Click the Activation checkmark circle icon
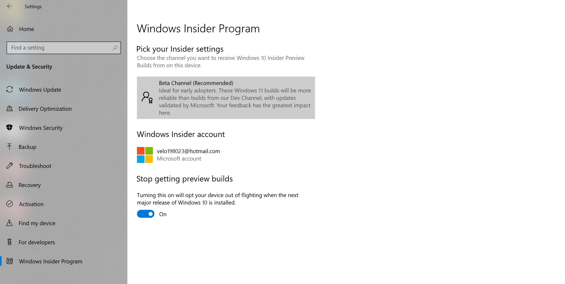This screenshot has height=284, width=565. (x=10, y=204)
